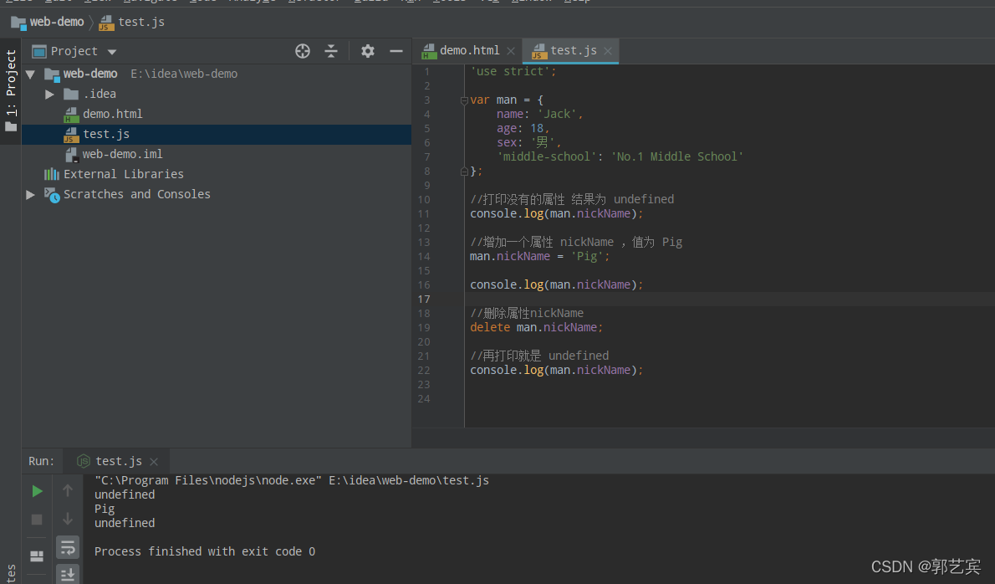Click fold end marker at line 8
995x584 pixels.
(464, 172)
